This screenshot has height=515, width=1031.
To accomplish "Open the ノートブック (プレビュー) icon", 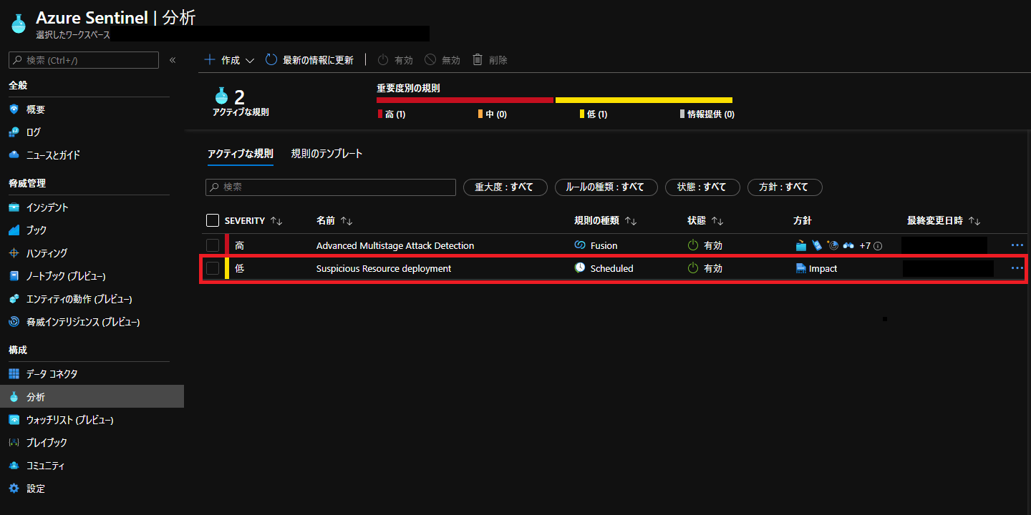I will [x=14, y=276].
